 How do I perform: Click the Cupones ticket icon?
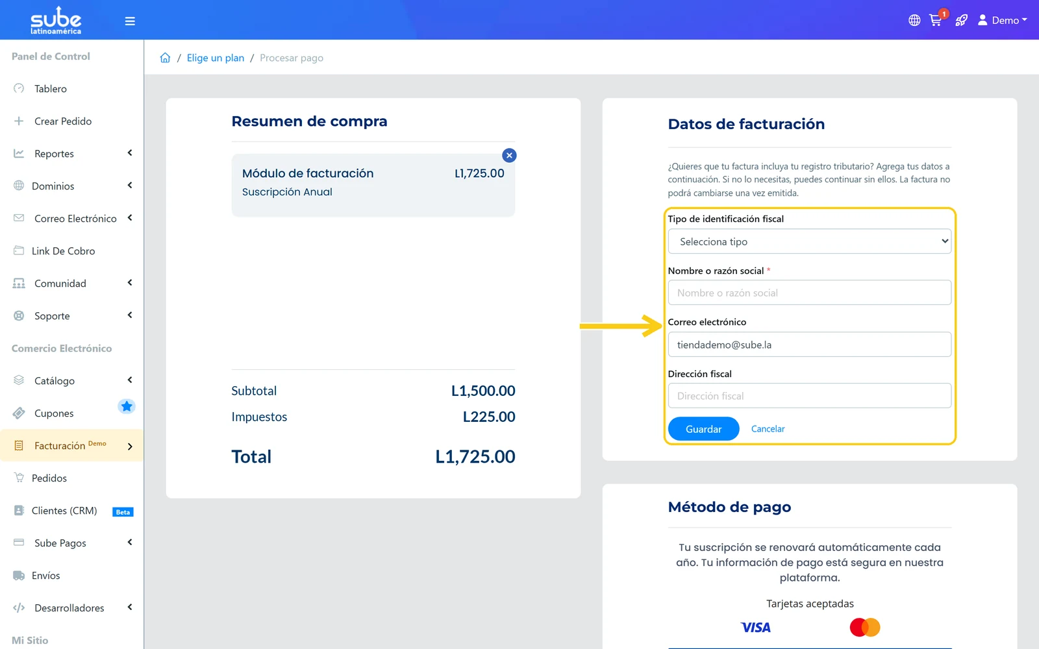pyautogui.click(x=19, y=413)
